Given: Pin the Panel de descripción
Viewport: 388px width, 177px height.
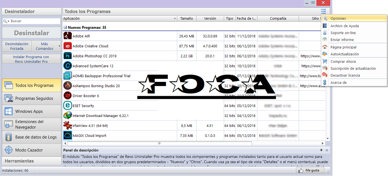Looking at the screenshot, I should click(x=321, y=150).
